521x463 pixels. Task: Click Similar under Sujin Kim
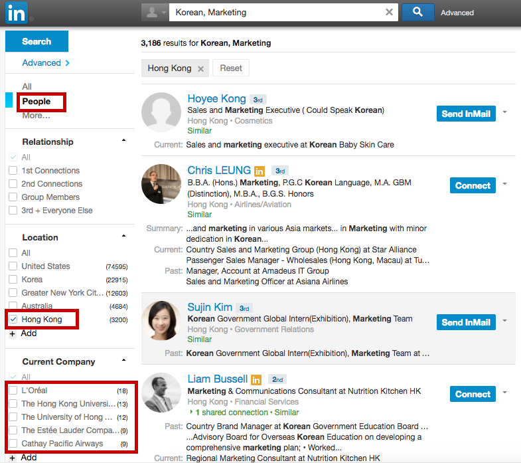coord(199,339)
